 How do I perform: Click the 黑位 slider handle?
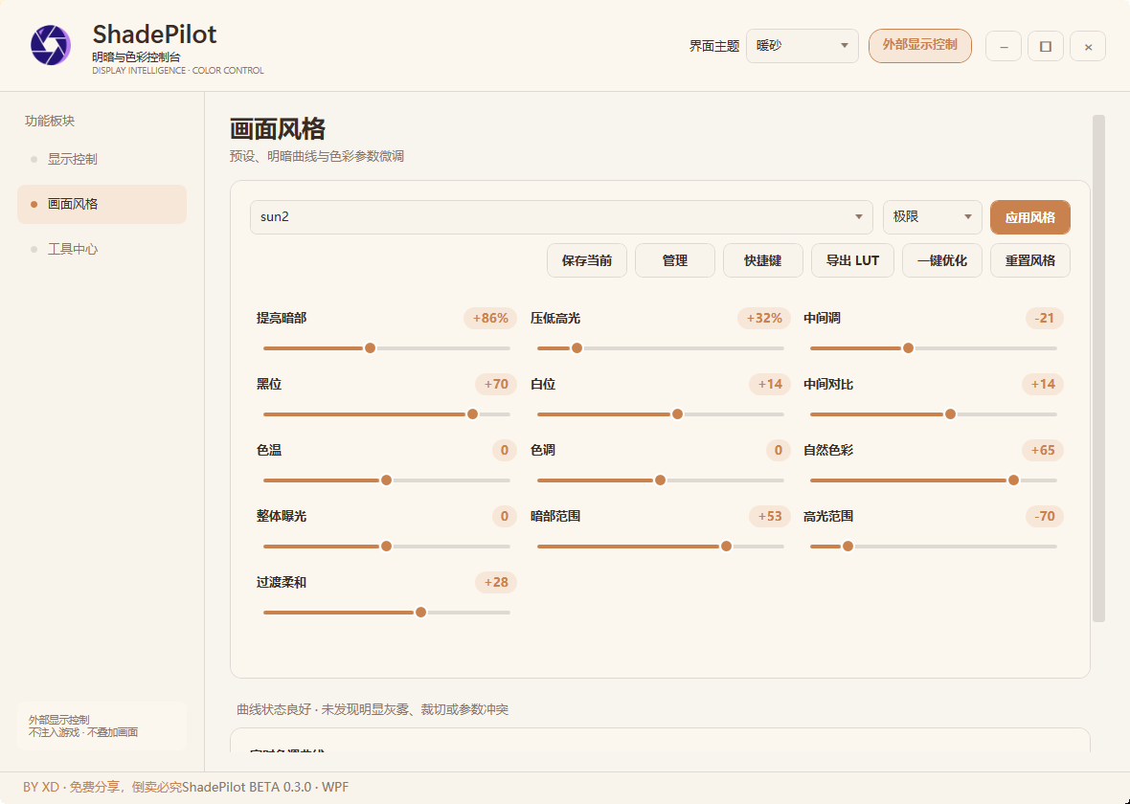click(472, 414)
